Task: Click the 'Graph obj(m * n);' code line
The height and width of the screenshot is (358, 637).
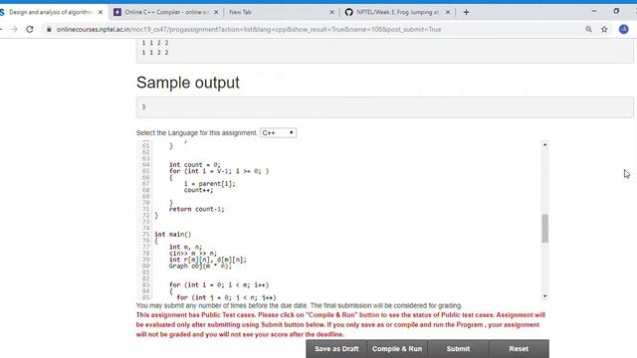Action: [x=200, y=266]
